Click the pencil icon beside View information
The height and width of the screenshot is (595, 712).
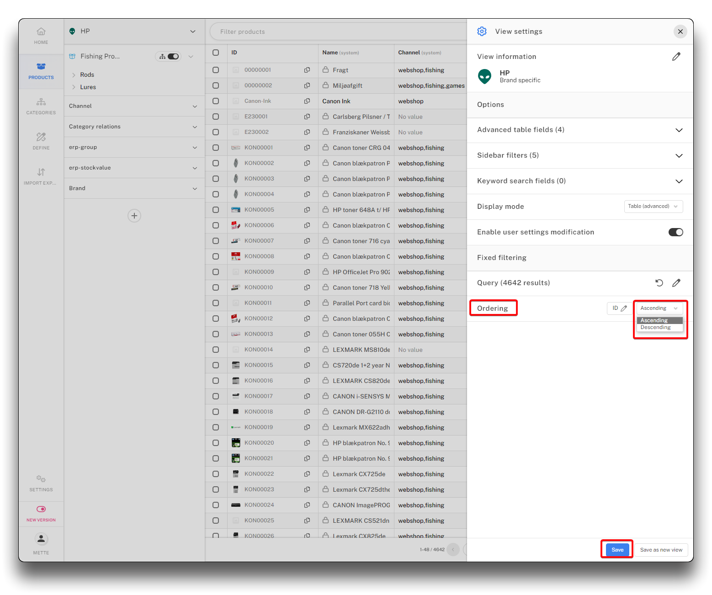[x=676, y=57]
